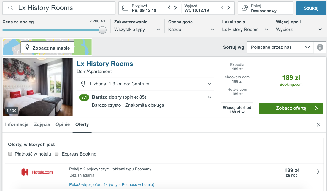Viewport: 327px width, 191px height.
Task: Switch to the Zdjęcia tab
Action: 42,124
